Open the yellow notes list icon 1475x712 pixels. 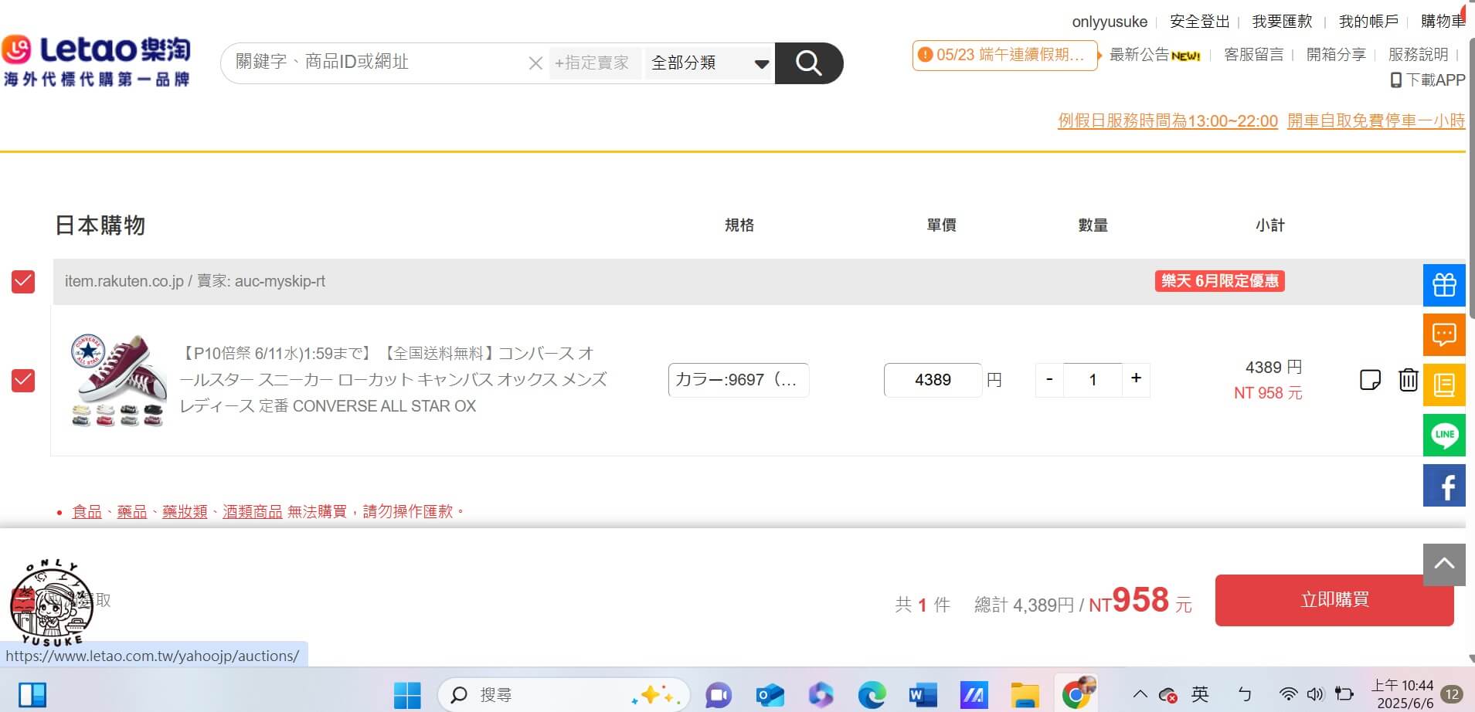1444,385
